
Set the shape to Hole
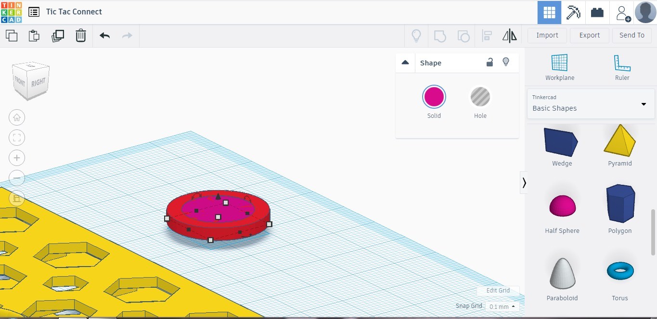point(480,97)
